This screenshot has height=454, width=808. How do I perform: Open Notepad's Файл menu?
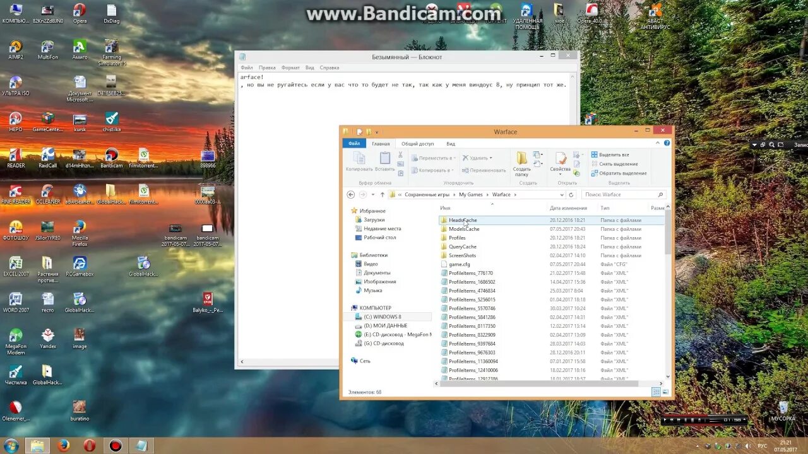[246, 67]
